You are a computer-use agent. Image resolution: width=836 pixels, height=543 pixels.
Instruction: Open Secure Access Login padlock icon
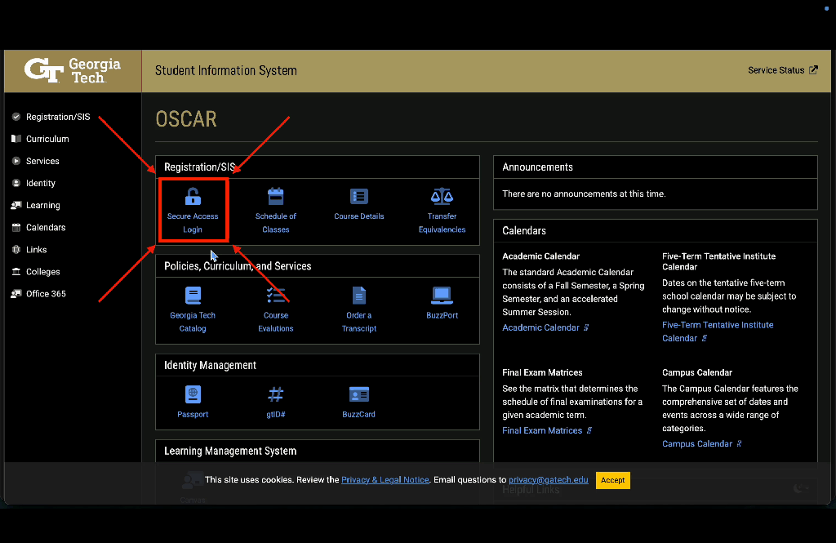pos(193,197)
